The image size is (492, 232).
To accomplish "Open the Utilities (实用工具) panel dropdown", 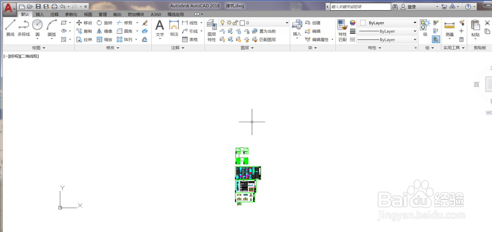I will [x=454, y=48].
